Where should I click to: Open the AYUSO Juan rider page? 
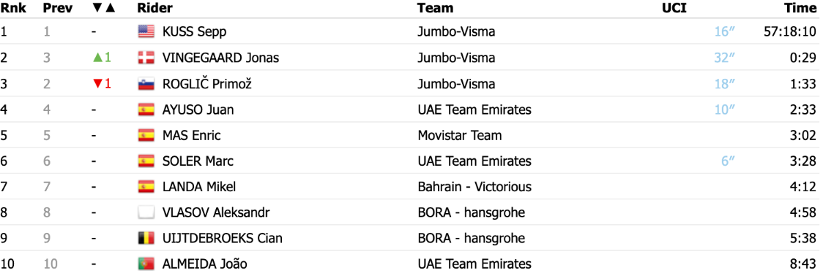[x=198, y=109]
